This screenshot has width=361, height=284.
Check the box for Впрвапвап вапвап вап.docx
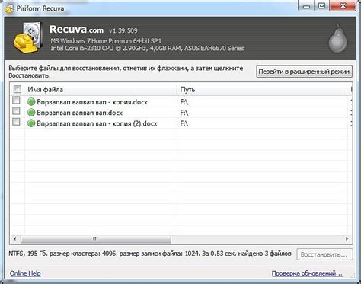tap(16, 111)
